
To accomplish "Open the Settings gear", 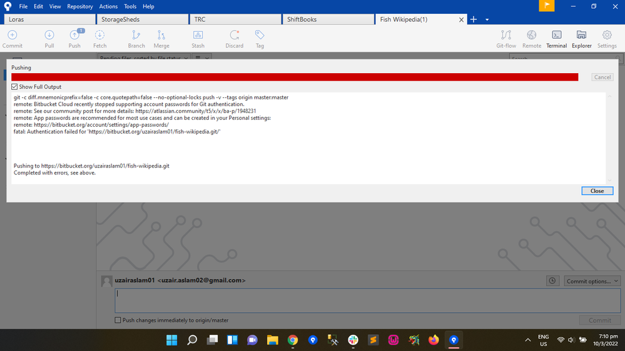I will pos(607,39).
